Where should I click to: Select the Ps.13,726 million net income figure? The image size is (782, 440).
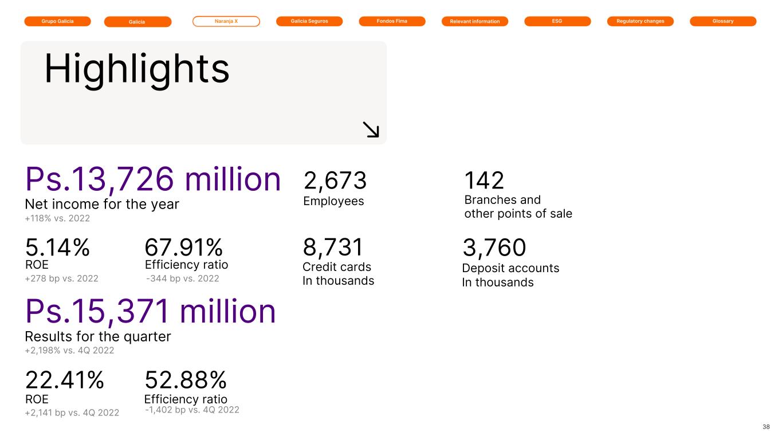(153, 180)
